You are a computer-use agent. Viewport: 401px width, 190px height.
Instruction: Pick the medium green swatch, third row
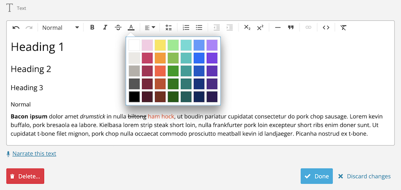pyautogui.click(x=173, y=71)
